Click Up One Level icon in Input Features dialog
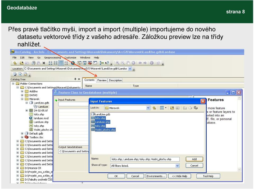254x189 pixels. pos(154,108)
